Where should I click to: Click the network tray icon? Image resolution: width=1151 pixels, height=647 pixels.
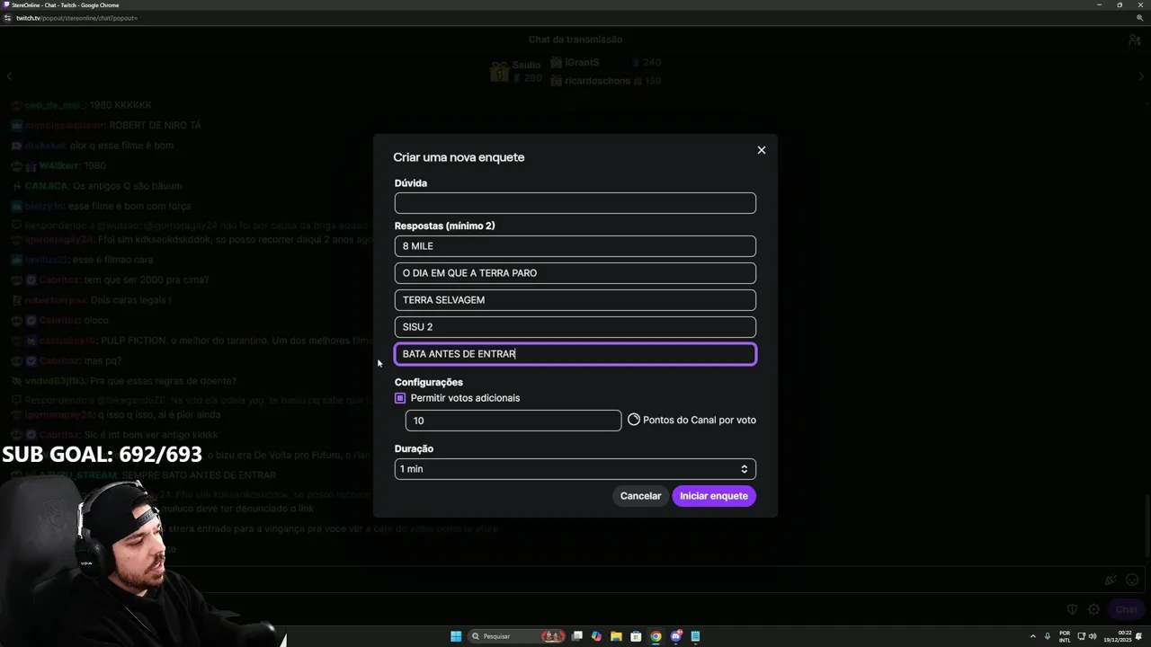pyautogui.click(x=1081, y=636)
